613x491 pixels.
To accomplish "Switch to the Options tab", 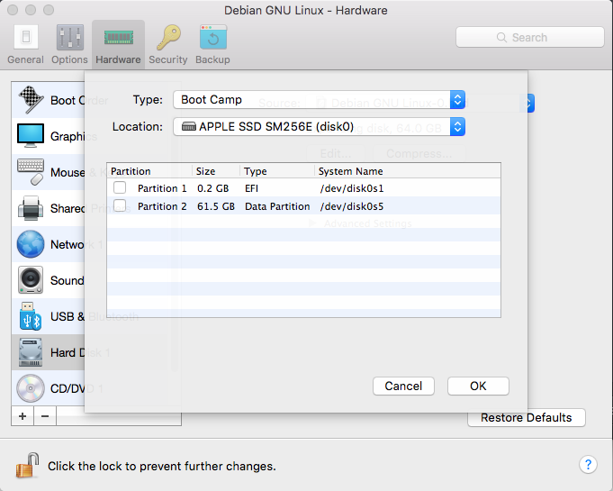I will tap(69, 44).
